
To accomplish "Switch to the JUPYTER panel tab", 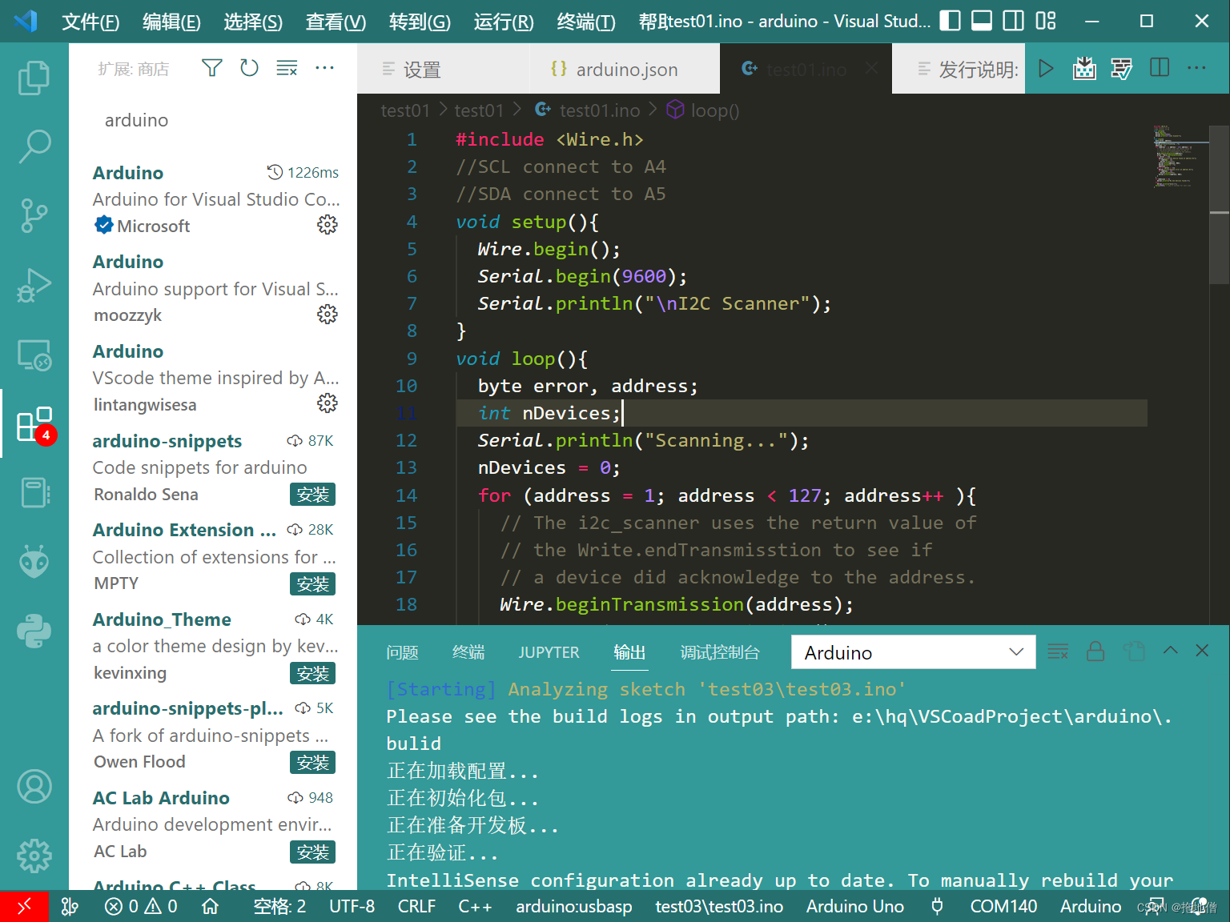I will [549, 652].
